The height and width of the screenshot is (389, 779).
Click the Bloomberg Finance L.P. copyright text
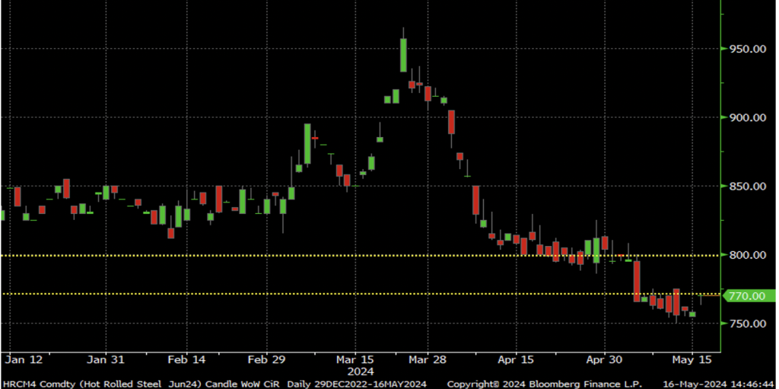[544, 383]
